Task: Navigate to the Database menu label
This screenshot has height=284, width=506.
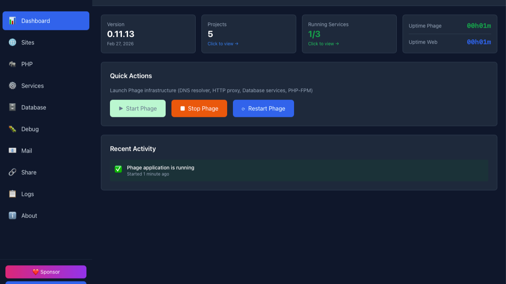Action: click(34, 107)
